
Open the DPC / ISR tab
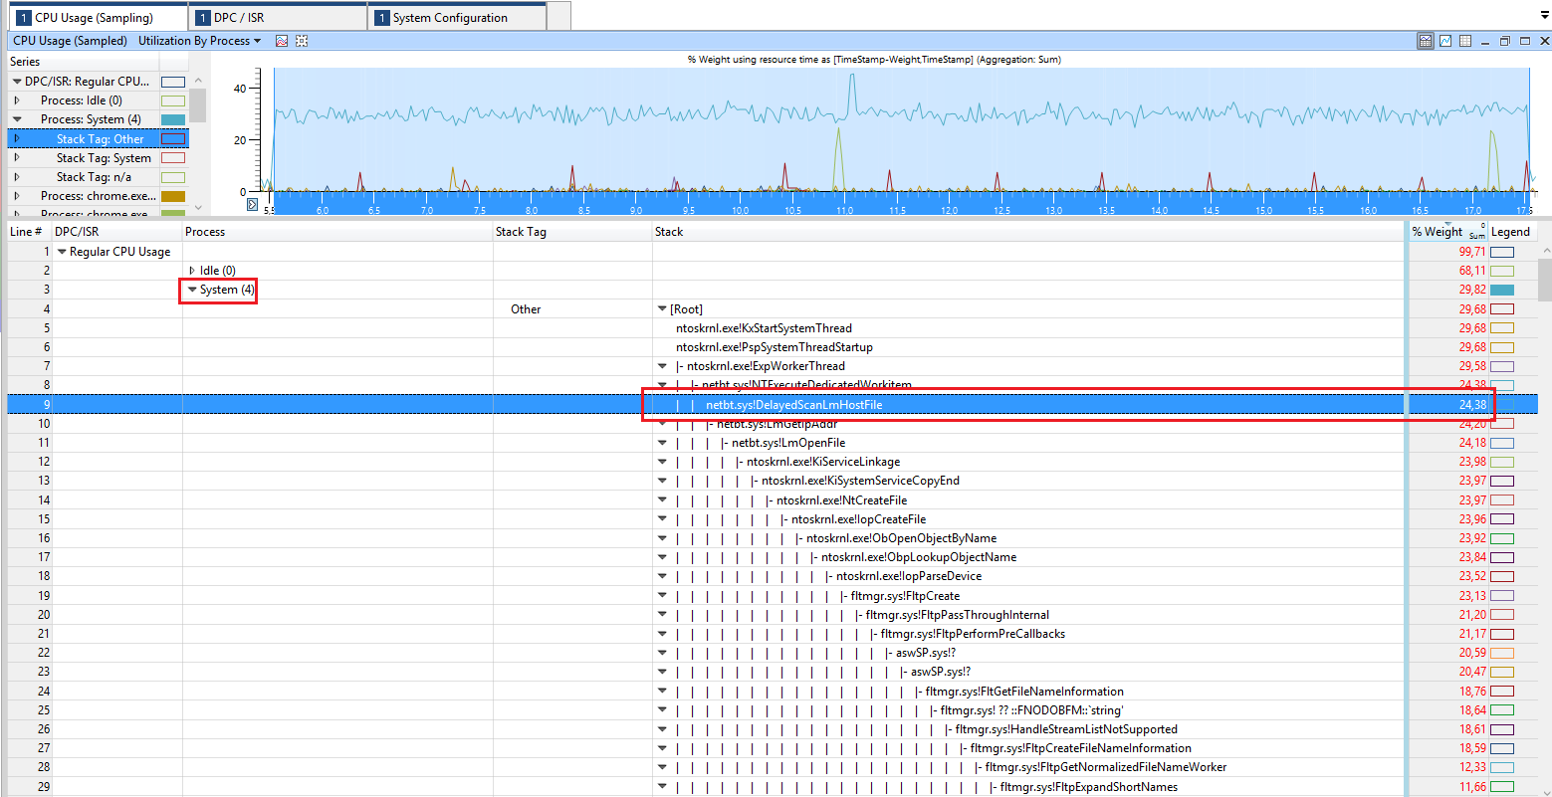click(278, 17)
